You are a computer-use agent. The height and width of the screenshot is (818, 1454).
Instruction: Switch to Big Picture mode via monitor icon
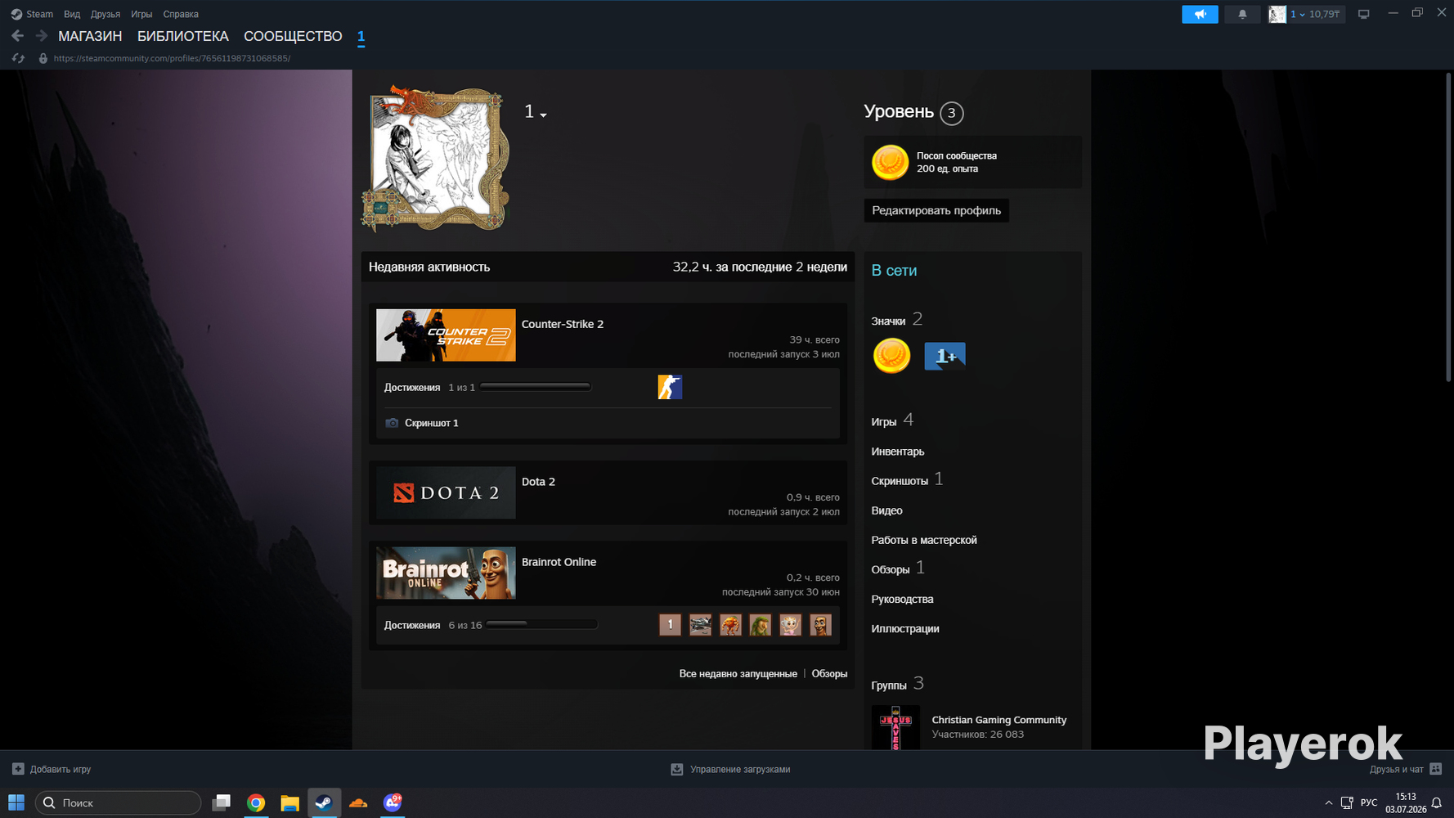(1363, 14)
